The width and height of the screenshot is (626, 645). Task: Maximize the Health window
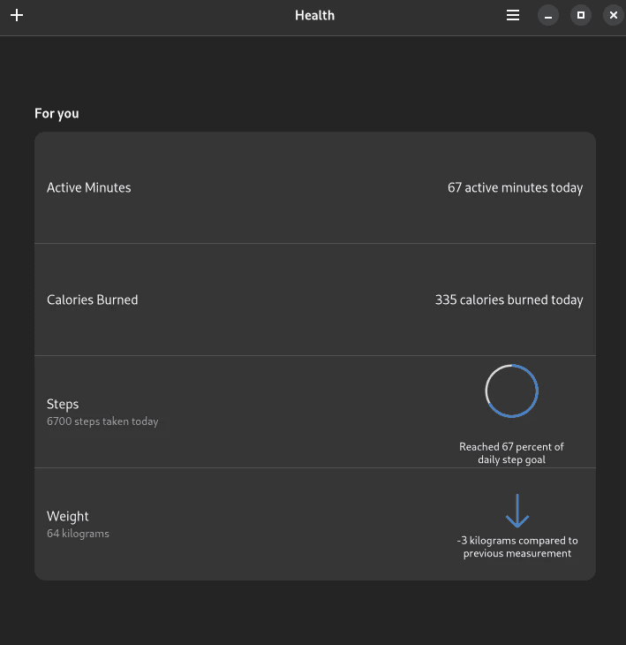pos(581,15)
